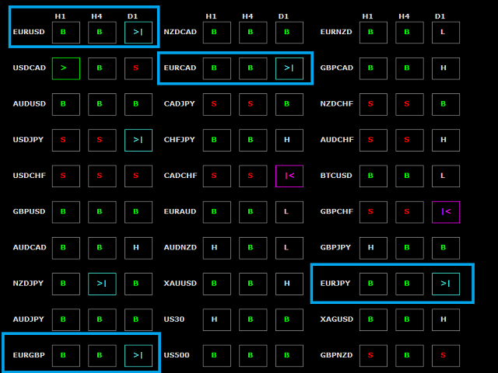Click the XAGUSD D1 H box

446,319
